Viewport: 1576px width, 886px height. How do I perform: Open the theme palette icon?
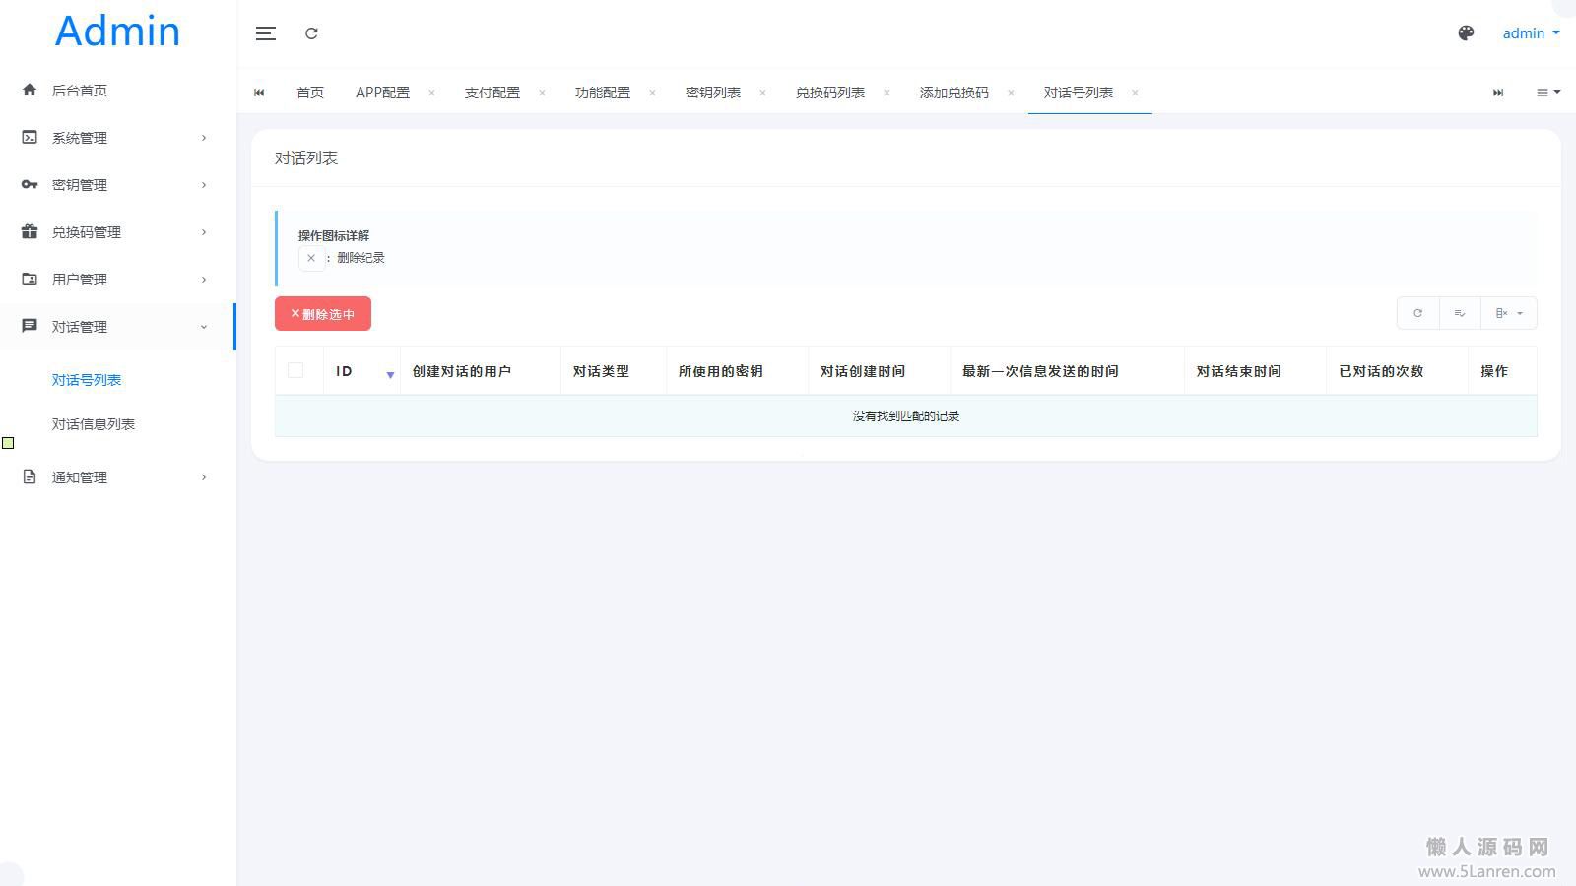coord(1466,33)
